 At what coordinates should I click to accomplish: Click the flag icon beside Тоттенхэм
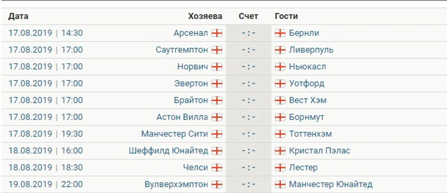coord(280,134)
